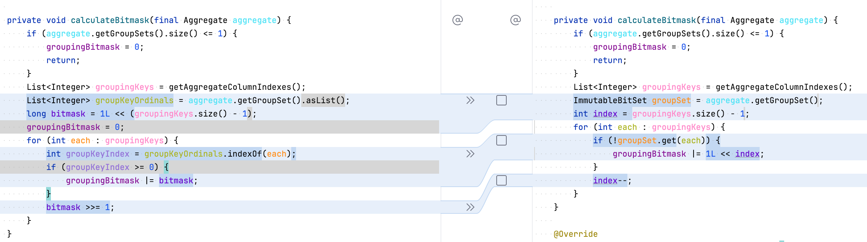Image resolution: width=867 pixels, height=242 pixels.
Task: Click the @Override annotation in right pane
Action: 575,234
